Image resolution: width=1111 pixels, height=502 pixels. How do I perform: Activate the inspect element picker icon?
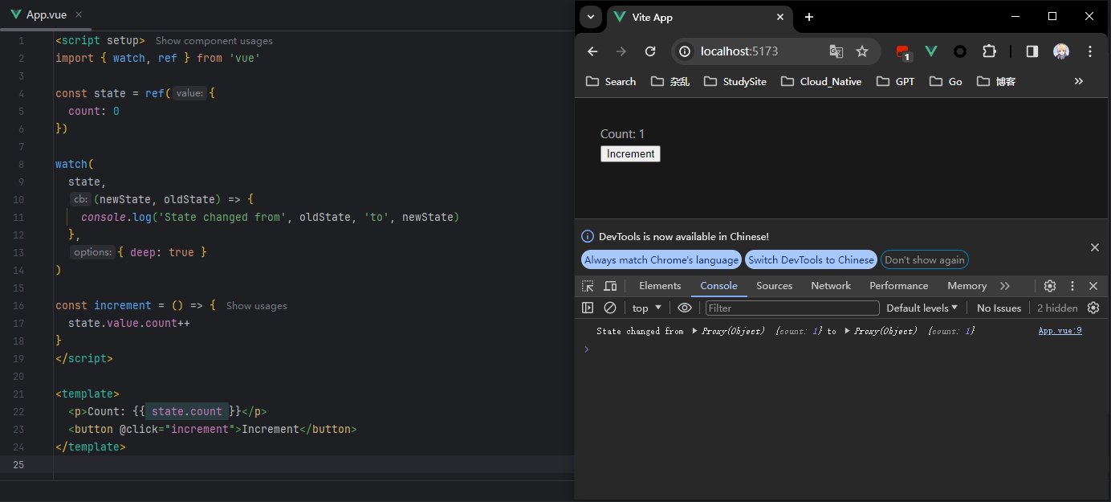(x=588, y=286)
